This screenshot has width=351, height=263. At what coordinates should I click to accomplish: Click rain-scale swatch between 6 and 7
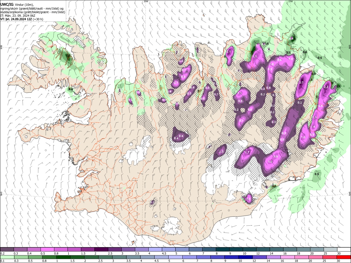point(189,257)
